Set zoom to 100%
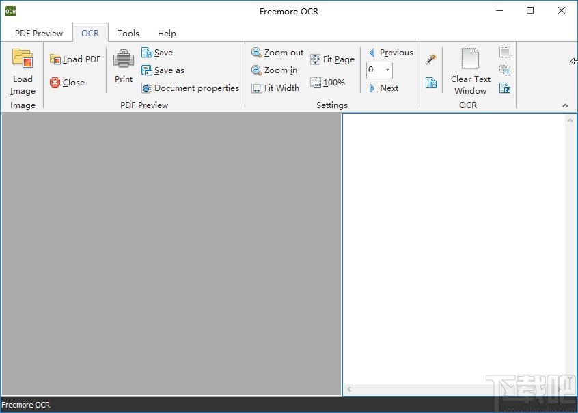Screen dimensions: 578x413 327,82
